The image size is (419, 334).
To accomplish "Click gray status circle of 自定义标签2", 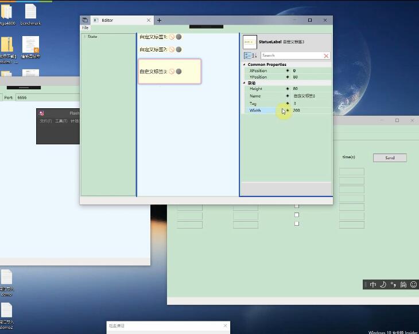I will (179, 49).
